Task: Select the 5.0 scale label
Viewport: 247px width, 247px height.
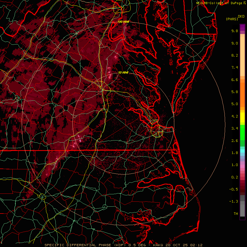Action: (x=235, y=104)
